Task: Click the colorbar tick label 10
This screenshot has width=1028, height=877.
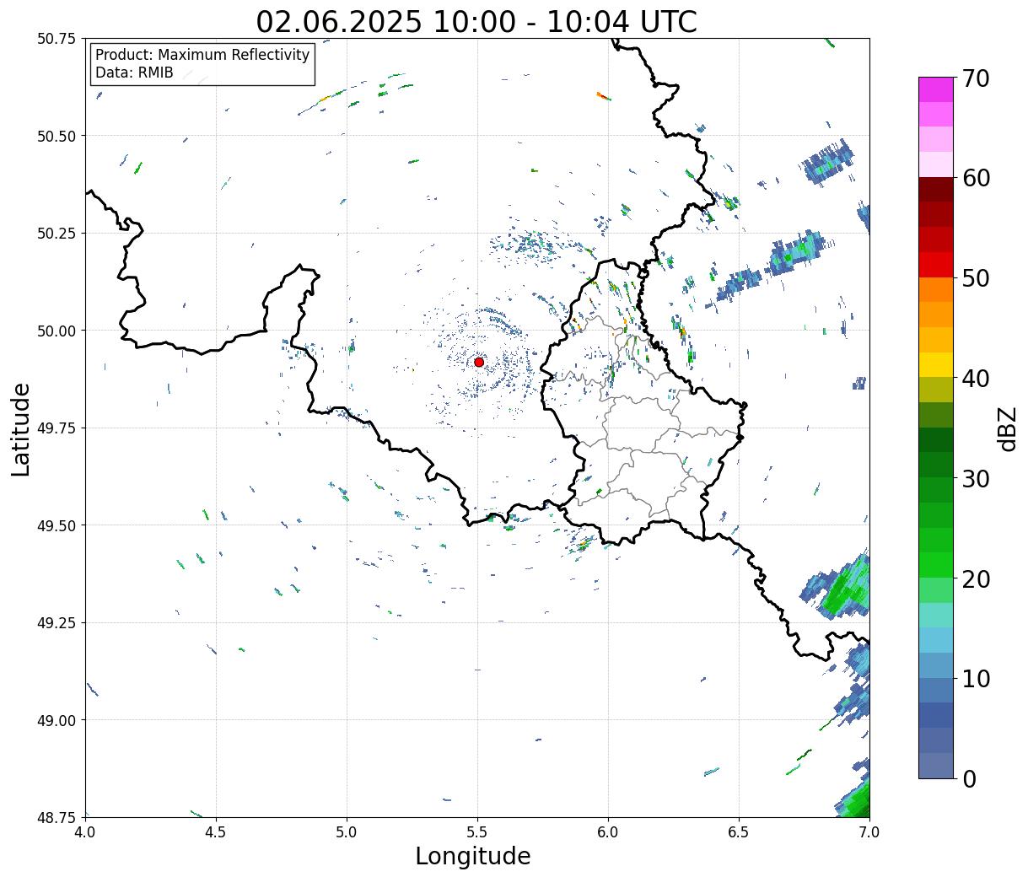Action: [x=976, y=679]
